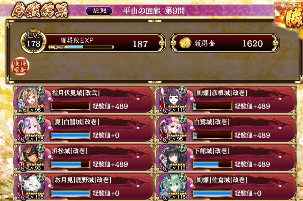
Task: Click the 獲得報酬 red seal stamp
Action: pos(20,66)
